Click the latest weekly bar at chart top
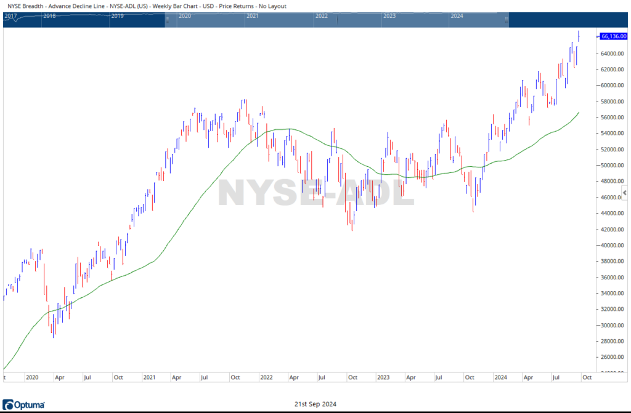This screenshot has width=631, height=413. 579,36
